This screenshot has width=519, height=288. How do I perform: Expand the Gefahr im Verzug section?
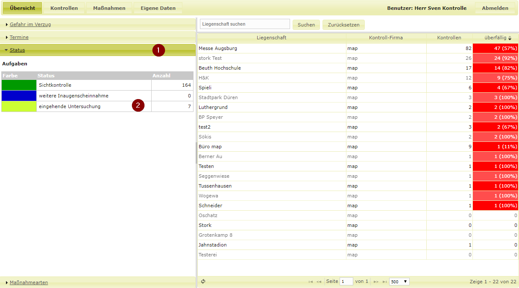point(30,24)
